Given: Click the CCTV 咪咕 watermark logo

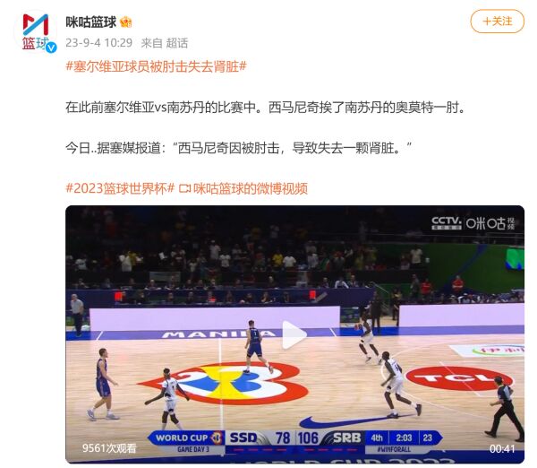Looking at the screenshot, I should coord(473,223).
